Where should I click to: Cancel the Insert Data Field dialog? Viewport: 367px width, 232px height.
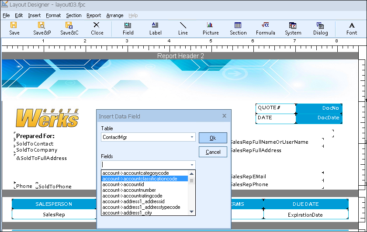(x=213, y=152)
